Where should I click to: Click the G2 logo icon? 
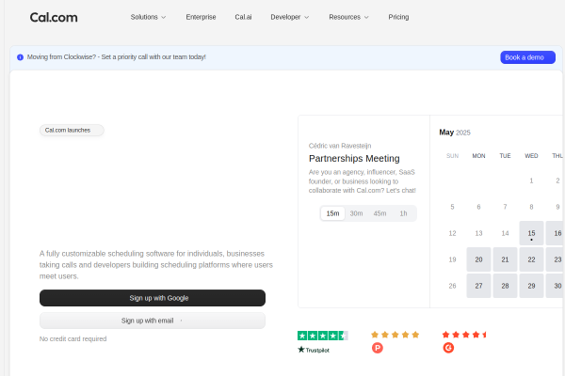[x=448, y=348]
